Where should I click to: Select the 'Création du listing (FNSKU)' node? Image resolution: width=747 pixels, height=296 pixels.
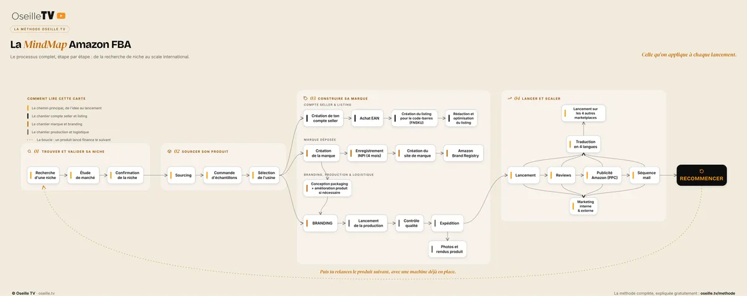415,118
